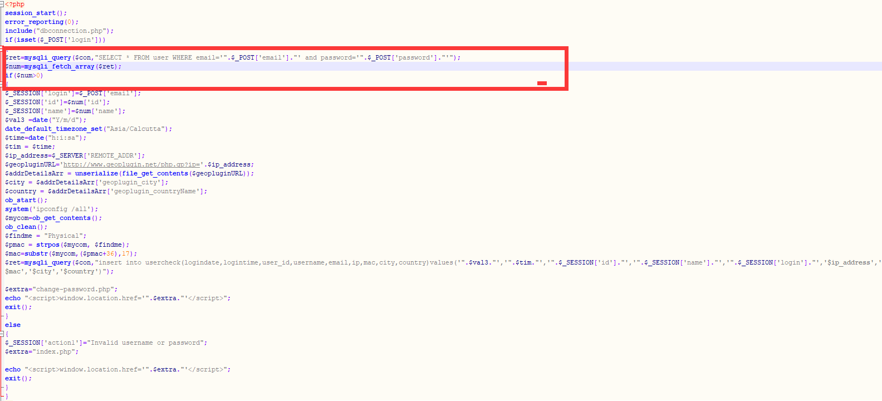Click the $val3 =date("Y/m/d"); line
This screenshot has width=882, height=401.
click(x=46, y=120)
